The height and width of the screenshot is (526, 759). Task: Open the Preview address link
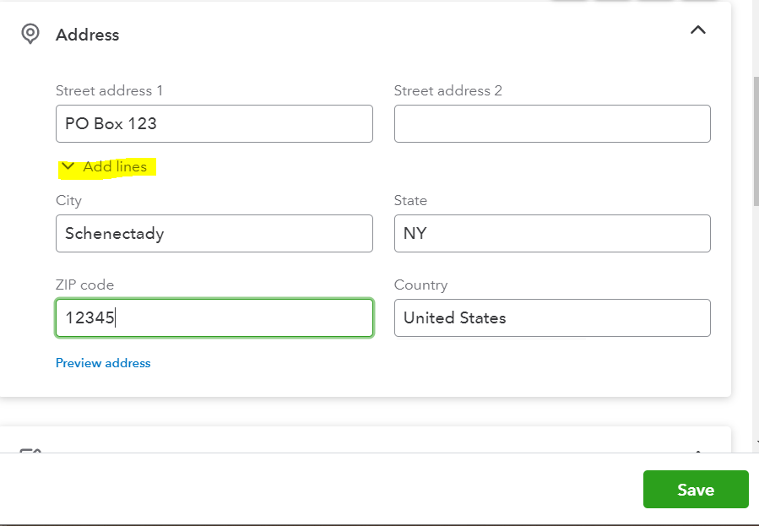pos(103,363)
